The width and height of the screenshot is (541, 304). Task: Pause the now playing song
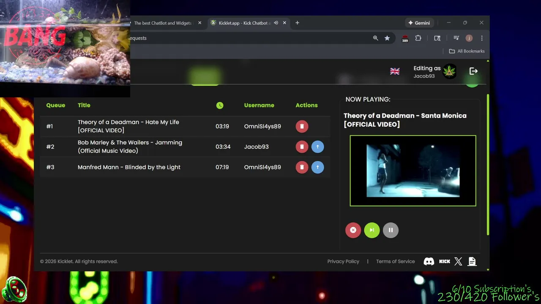[391, 230]
